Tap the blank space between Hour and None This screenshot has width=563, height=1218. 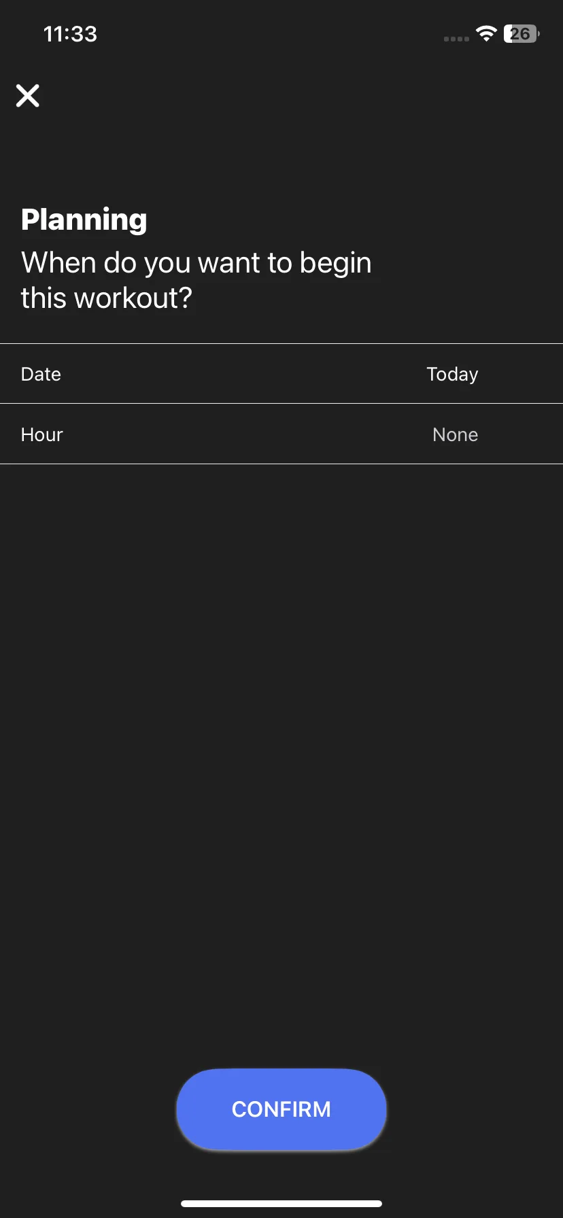click(x=248, y=434)
